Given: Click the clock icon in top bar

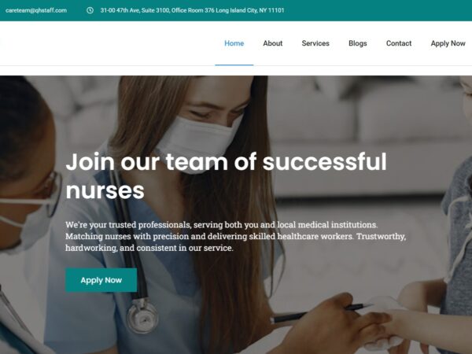Looking at the screenshot, I should point(90,10).
